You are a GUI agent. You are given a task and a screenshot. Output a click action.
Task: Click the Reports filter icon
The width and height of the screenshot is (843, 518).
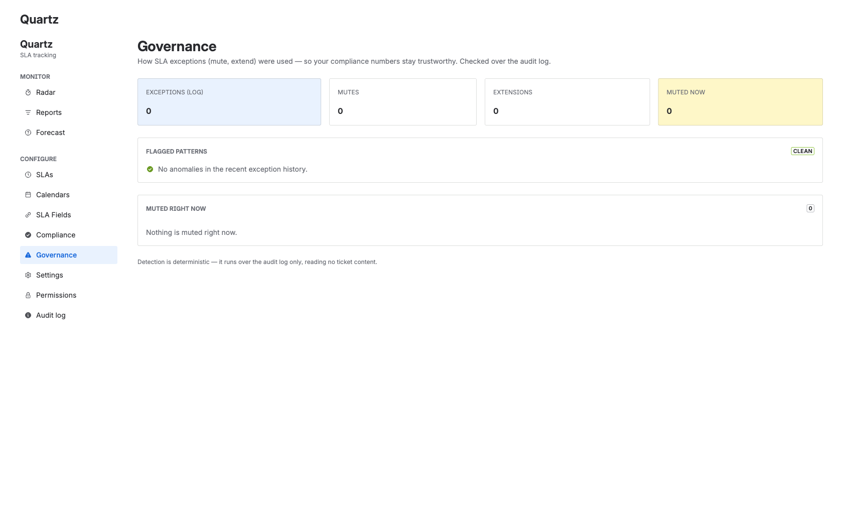28,112
